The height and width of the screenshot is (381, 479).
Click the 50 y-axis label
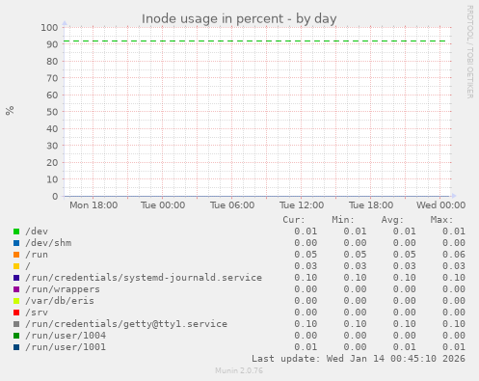click(52, 112)
